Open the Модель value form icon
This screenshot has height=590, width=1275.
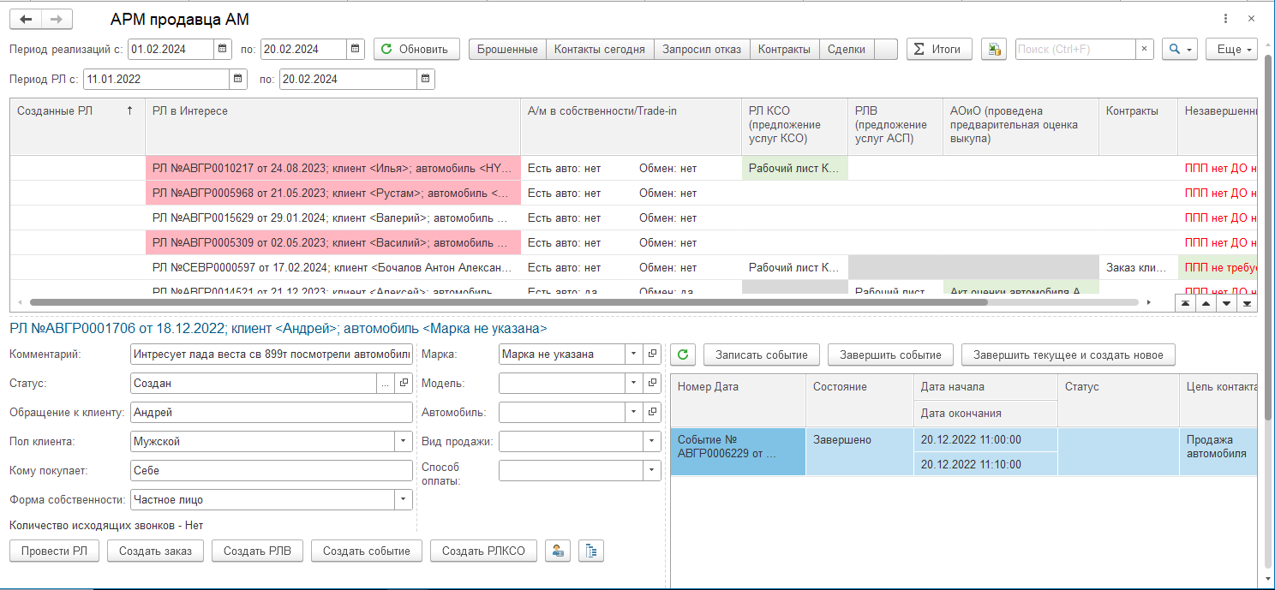[x=652, y=383]
